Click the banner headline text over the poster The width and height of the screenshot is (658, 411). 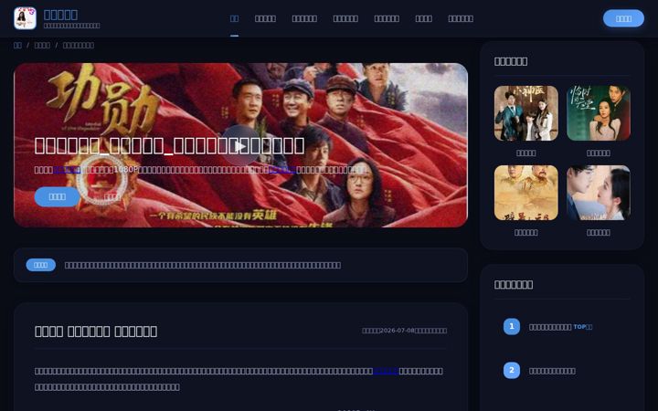[169, 145]
